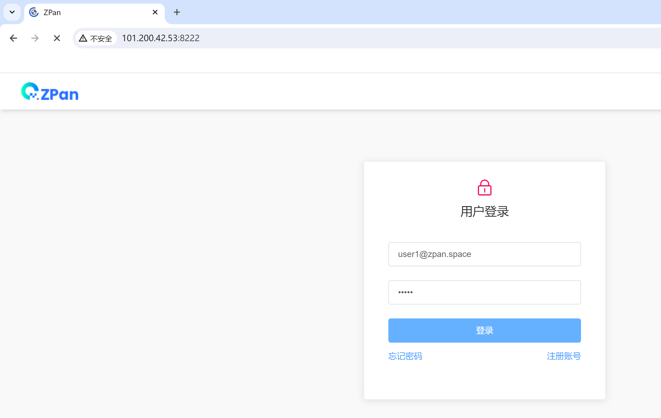Image resolution: width=661 pixels, height=418 pixels.
Task: Click the ZPan tab favicon
Action: click(x=34, y=12)
